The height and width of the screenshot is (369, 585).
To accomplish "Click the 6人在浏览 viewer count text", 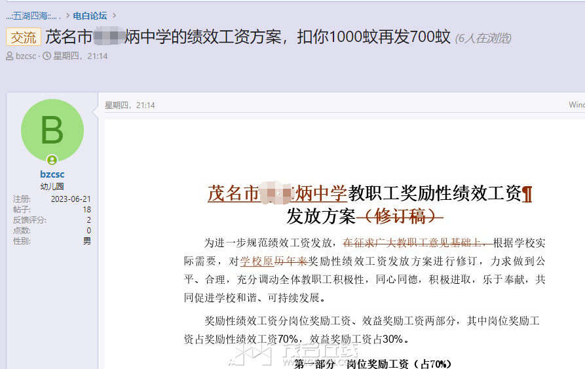I will coord(483,38).
